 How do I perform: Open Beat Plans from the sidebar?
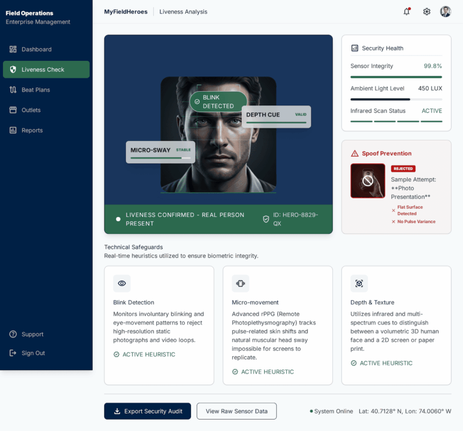coord(46,90)
